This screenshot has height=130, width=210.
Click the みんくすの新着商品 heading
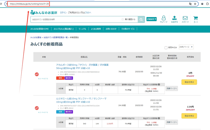(46, 44)
